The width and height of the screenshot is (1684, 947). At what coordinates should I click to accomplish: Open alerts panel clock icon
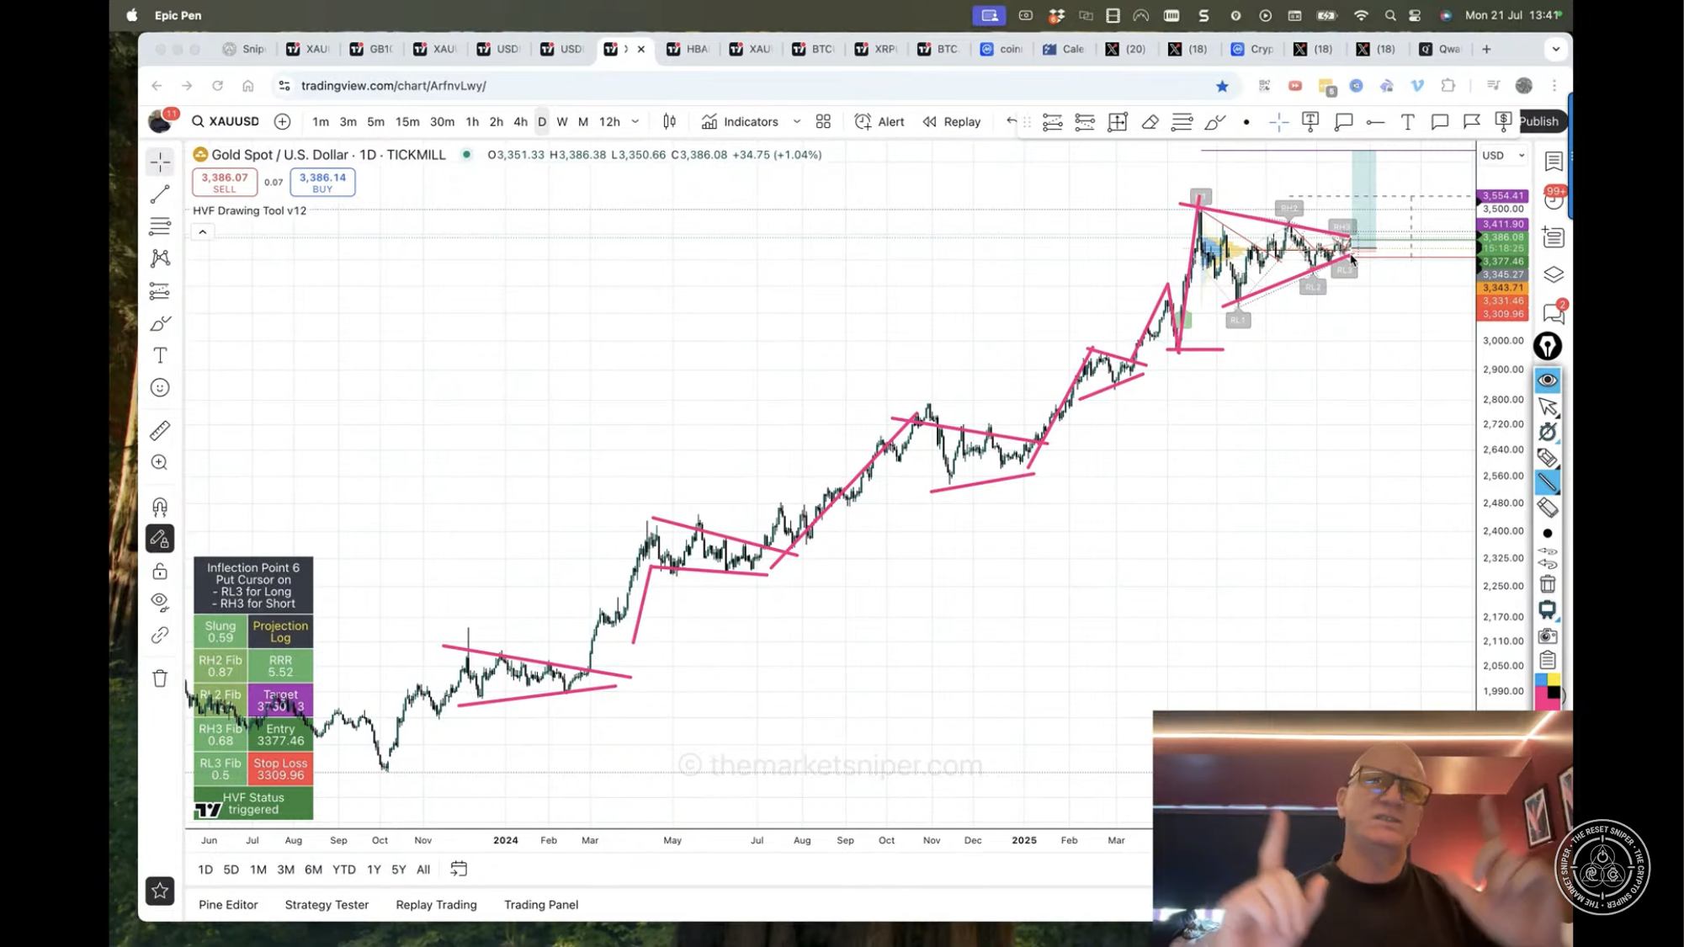[x=1554, y=200]
